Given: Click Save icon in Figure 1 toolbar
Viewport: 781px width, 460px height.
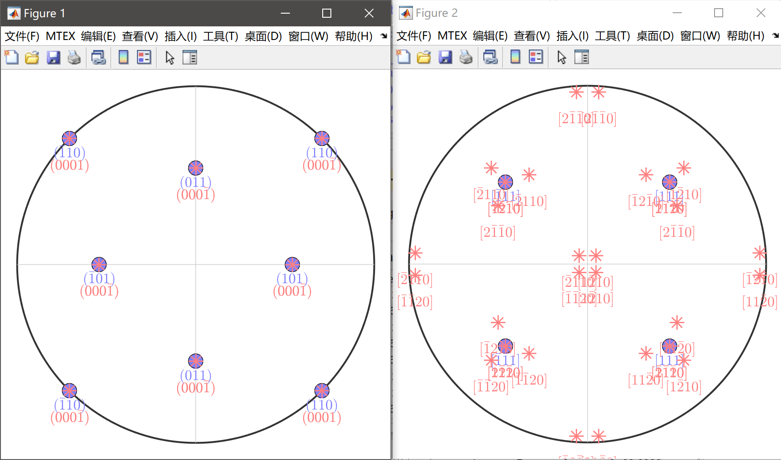Looking at the screenshot, I should (x=53, y=57).
